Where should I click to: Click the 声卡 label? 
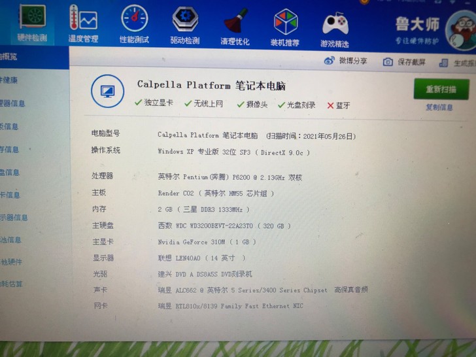point(101,290)
